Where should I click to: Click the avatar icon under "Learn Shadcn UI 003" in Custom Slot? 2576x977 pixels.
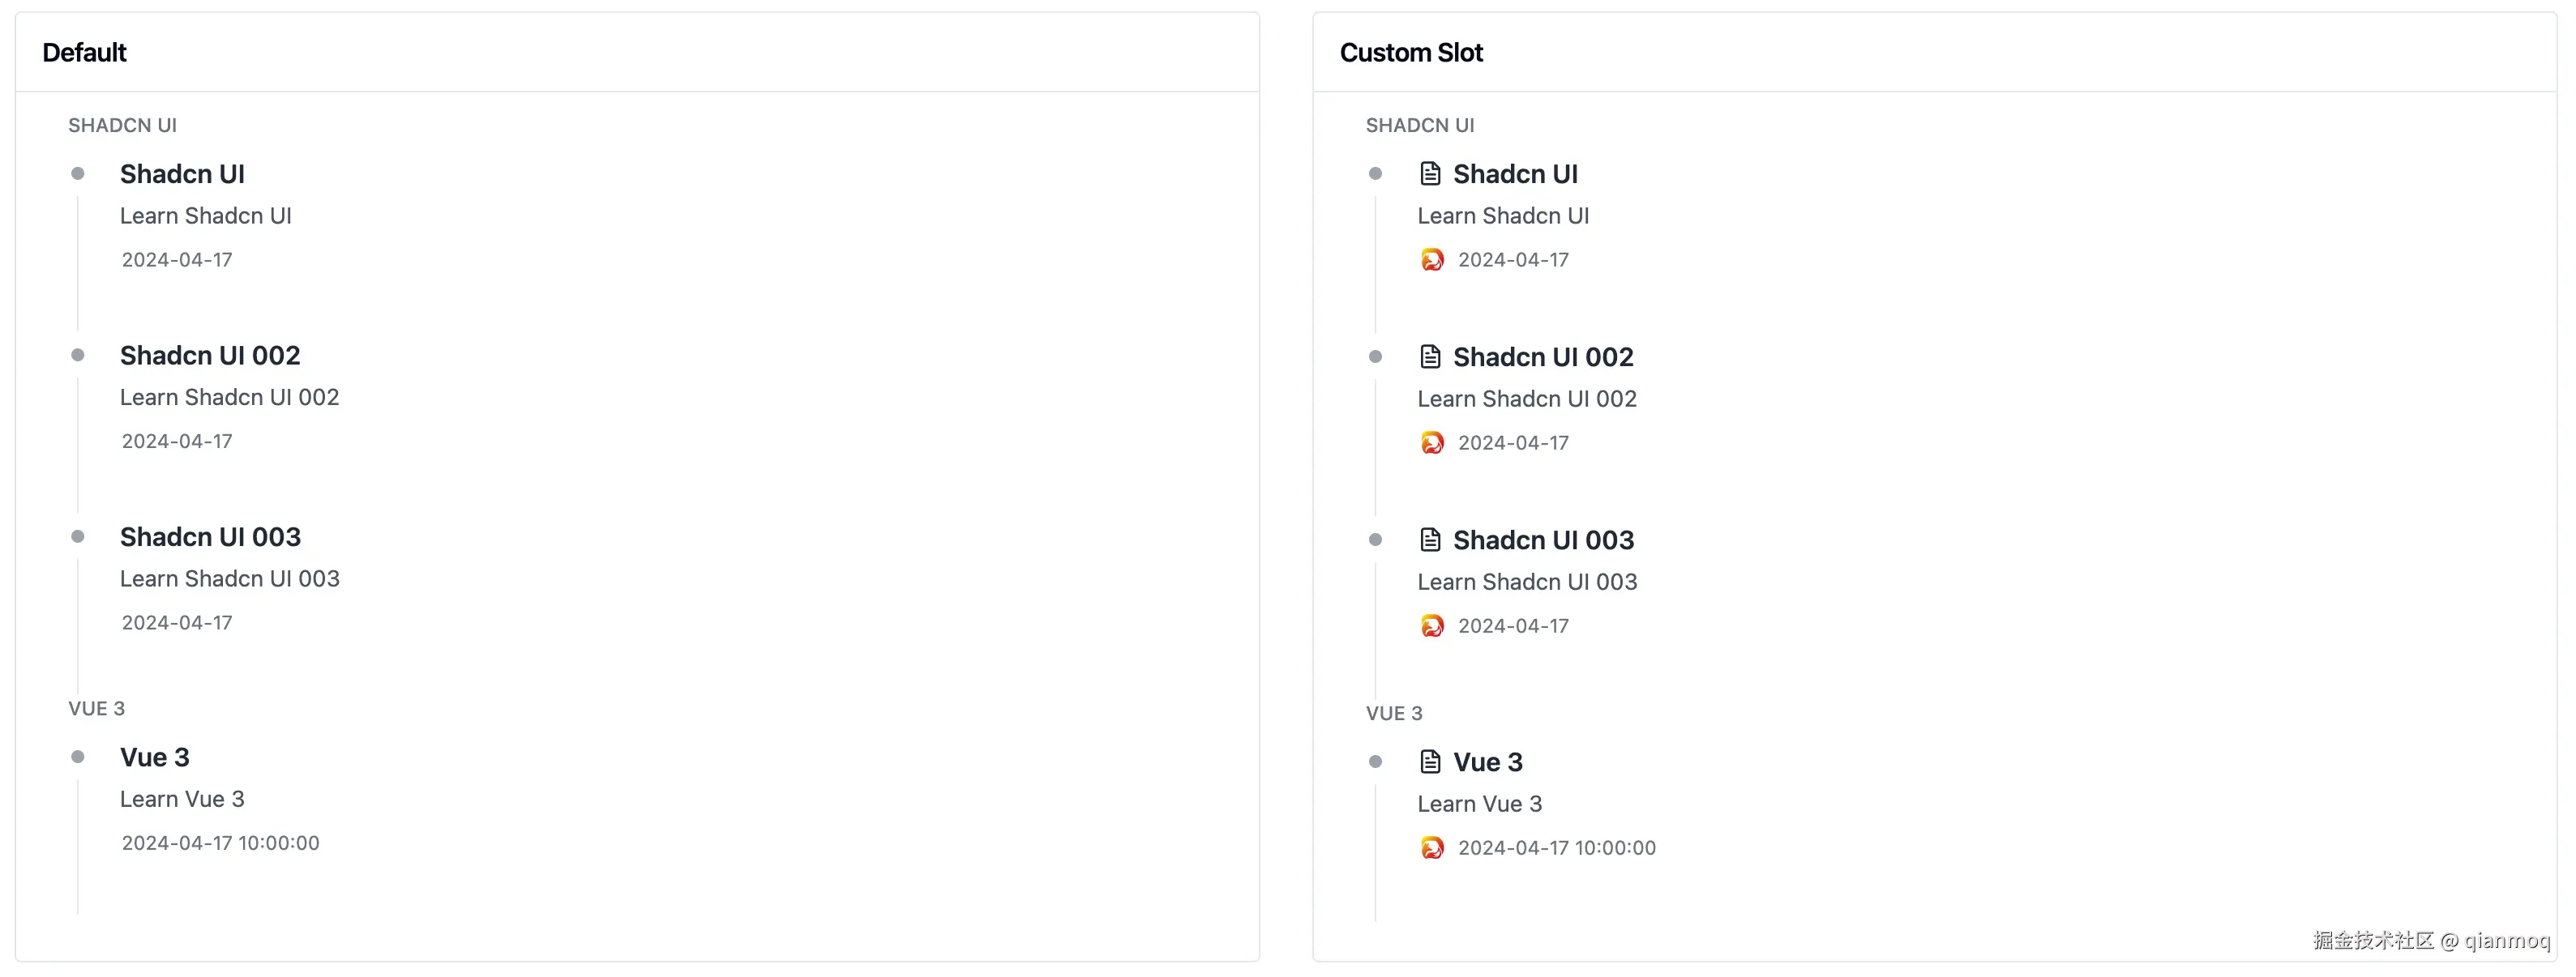[1432, 625]
